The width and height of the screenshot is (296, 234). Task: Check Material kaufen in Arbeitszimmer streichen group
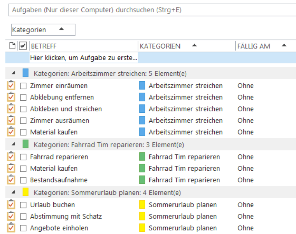[23, 132]
